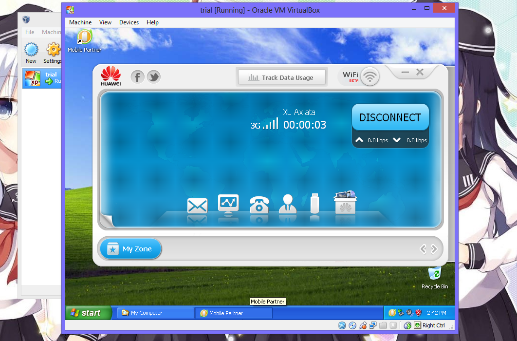
Task: Click the XL Axiata operator name
Action: pos(299,112)
